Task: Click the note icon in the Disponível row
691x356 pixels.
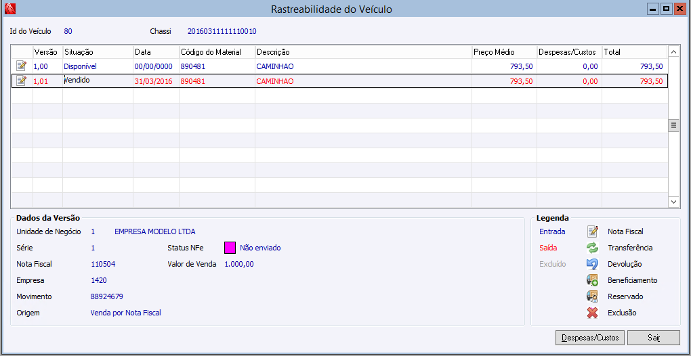Action: (x=21, y=66)
